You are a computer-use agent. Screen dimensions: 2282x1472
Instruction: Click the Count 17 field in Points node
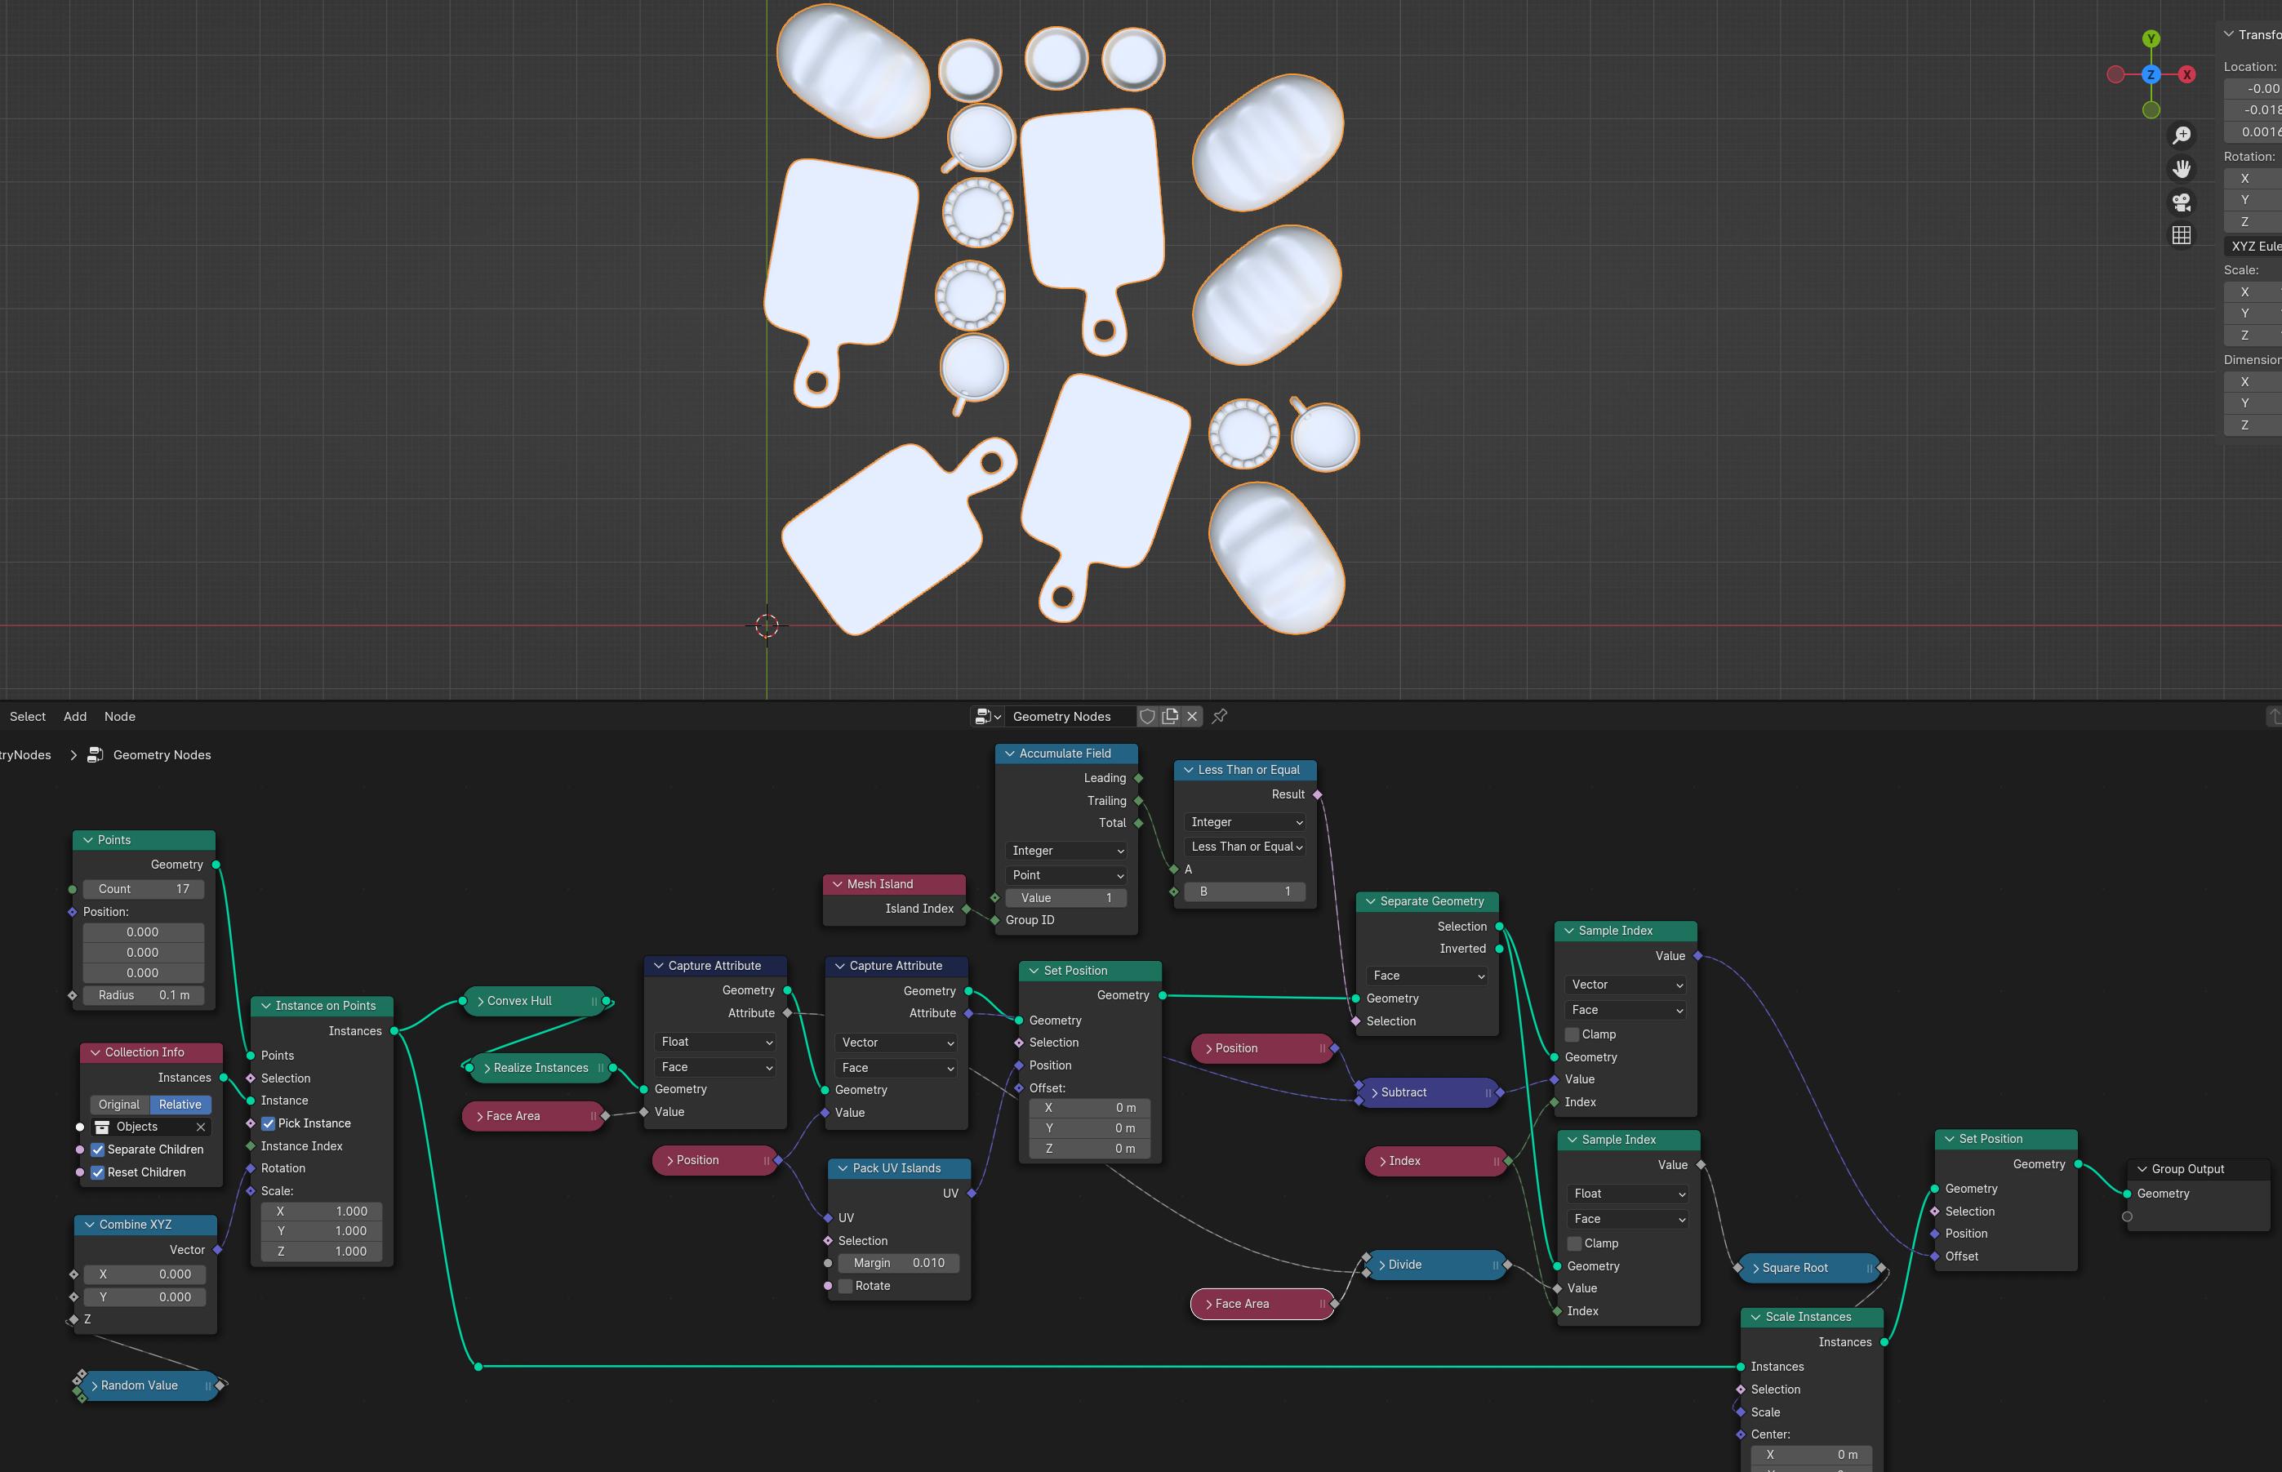pyautogui.click(x=144, y=889)
